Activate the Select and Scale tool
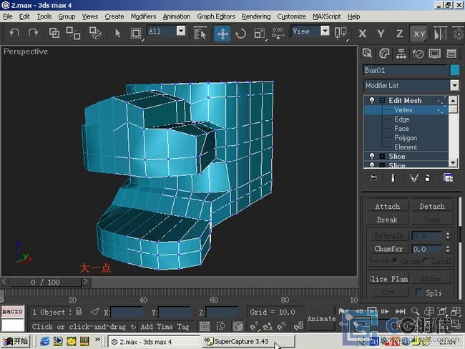This screenshot has width=465, height=349. [260, 34]
